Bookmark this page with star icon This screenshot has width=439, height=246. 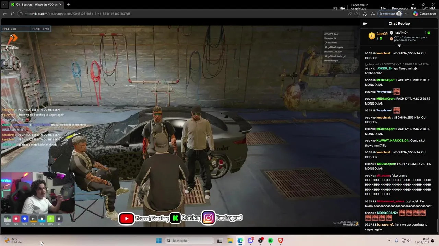356,14
